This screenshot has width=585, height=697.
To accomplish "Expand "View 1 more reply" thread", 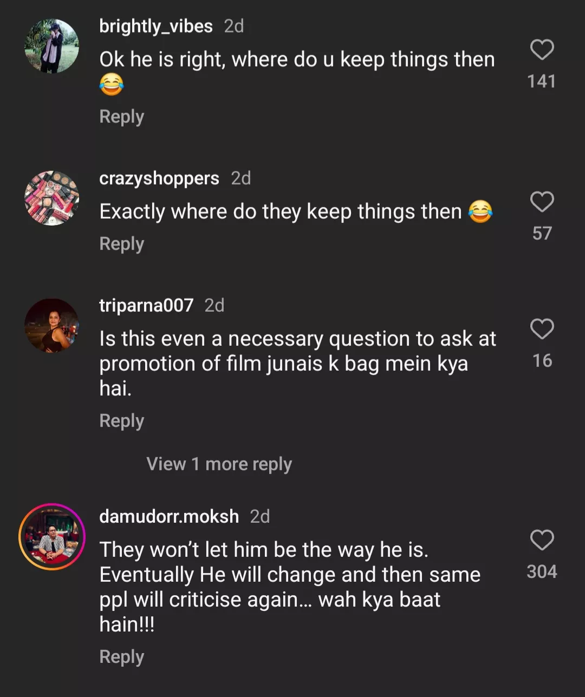I will coord(219,464).
